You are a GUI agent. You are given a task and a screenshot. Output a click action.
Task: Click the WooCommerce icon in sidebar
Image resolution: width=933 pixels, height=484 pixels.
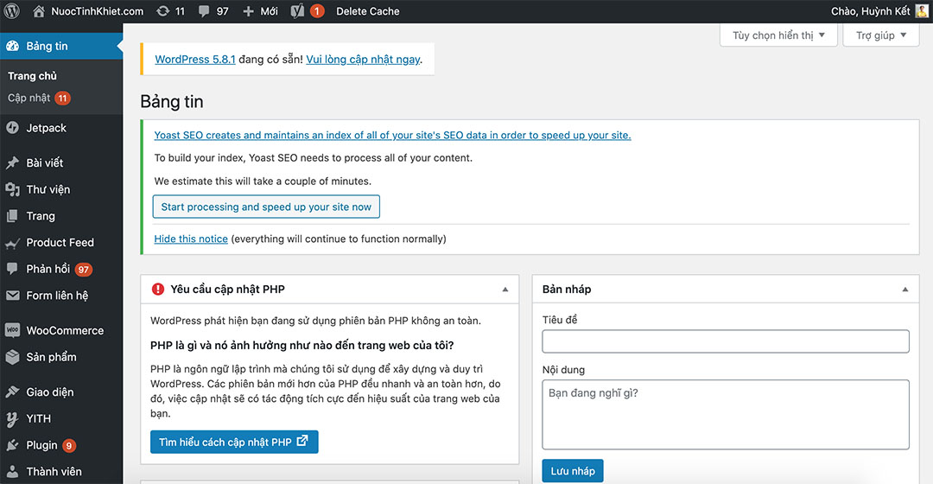click(12, 330)
